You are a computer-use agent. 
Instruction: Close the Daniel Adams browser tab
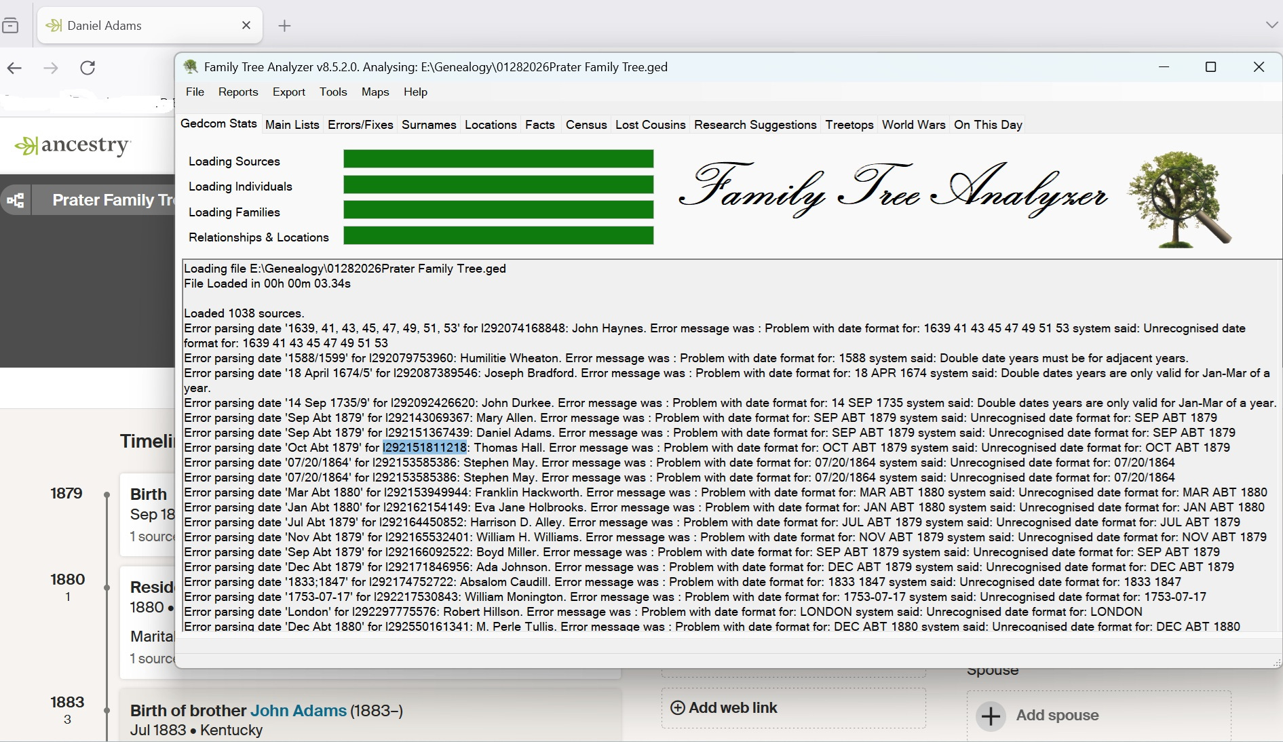[x=246, y=25]
